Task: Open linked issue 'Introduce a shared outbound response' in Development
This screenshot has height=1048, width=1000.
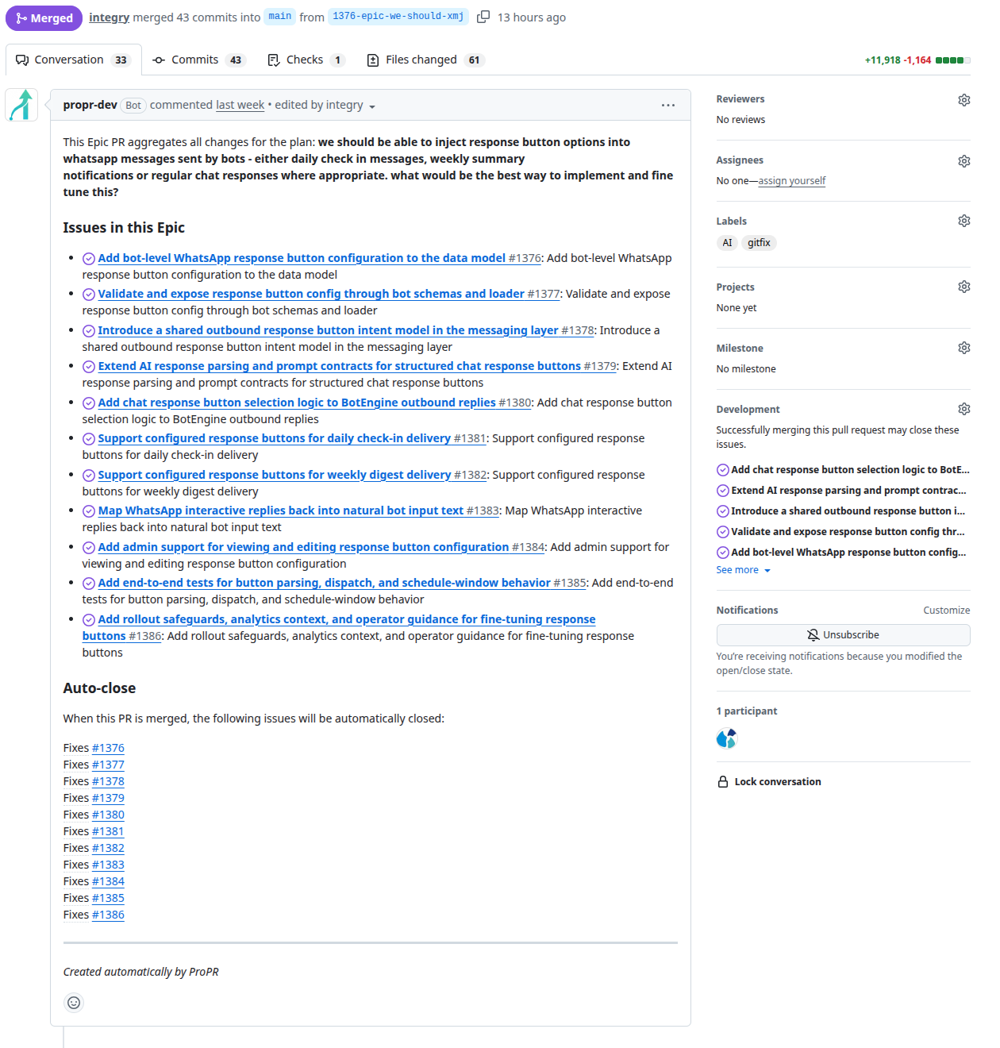Action: tap(848, 511)
